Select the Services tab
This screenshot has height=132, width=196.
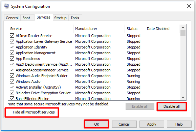tap(44, 17)
